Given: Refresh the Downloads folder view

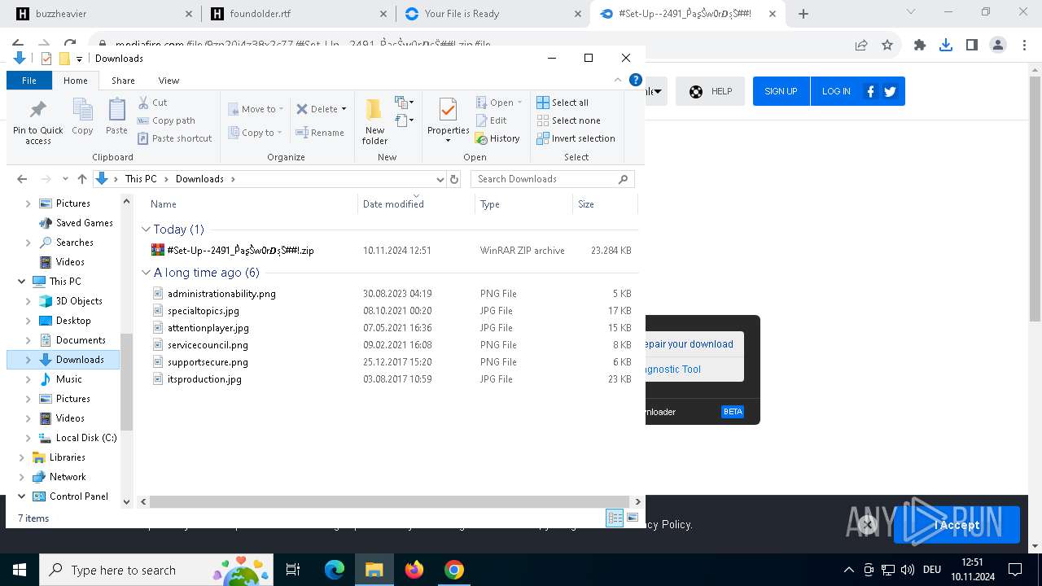Looking at the screenshot, I should point(454,179).
